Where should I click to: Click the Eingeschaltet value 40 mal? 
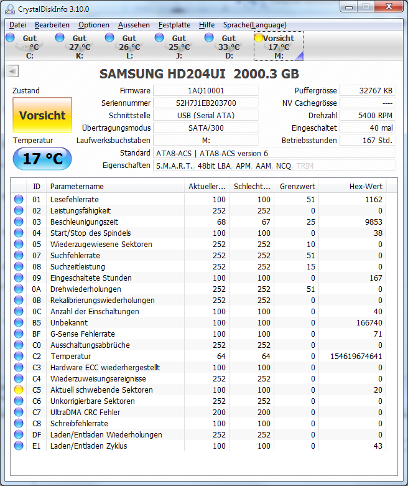click(368, 128)
